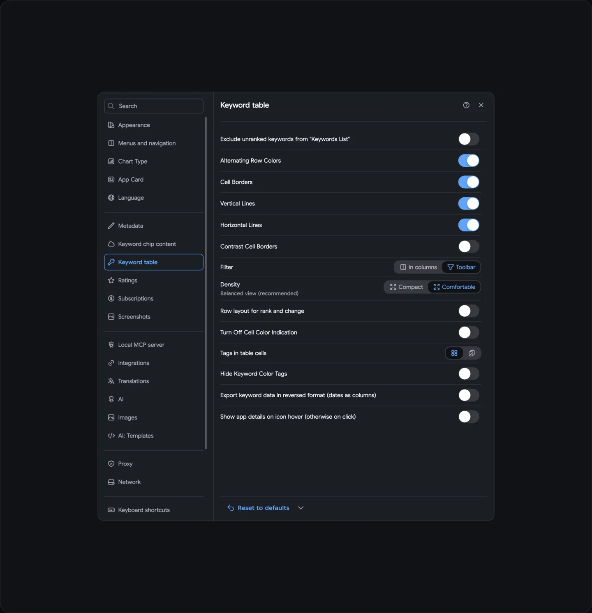592x613 pixels.
Task: Select grid tags display icon in table cells
Action: 454,353
